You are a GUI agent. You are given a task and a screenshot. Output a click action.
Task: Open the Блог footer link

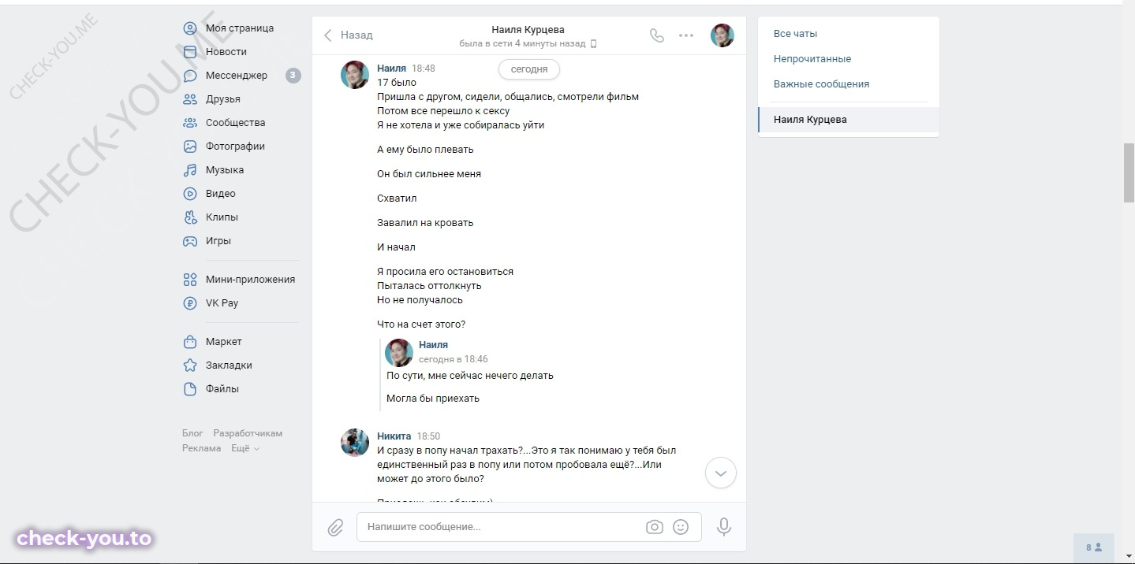point(192,433)
